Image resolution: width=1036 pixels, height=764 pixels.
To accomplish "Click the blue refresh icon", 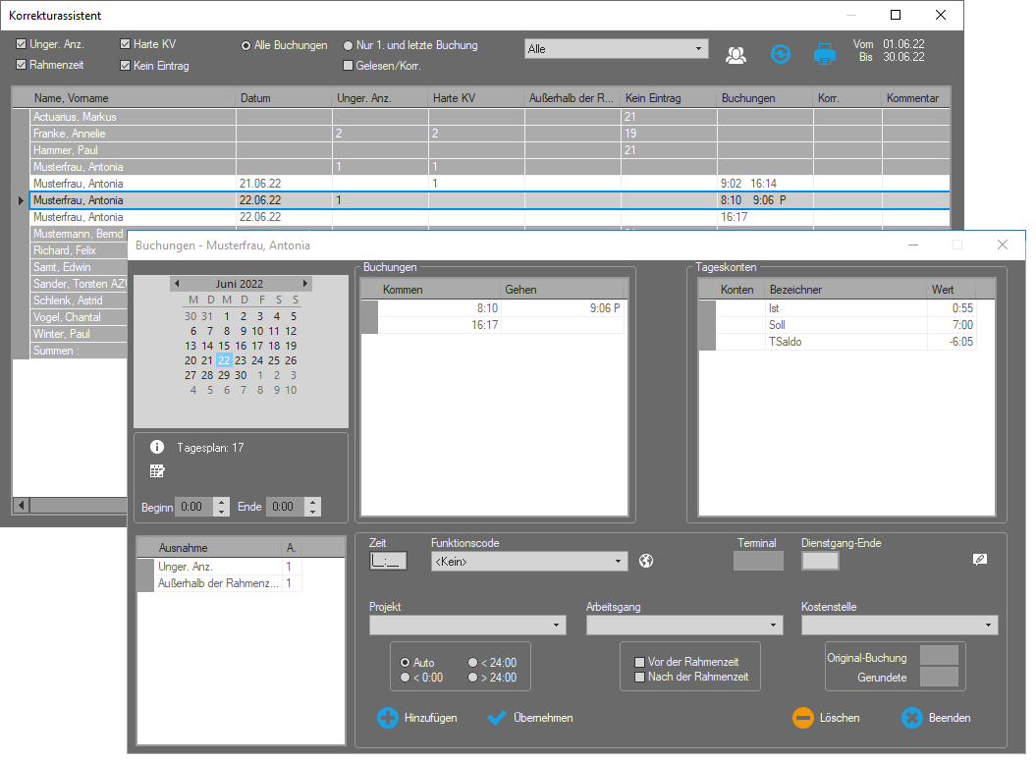I will pos(781,55).
